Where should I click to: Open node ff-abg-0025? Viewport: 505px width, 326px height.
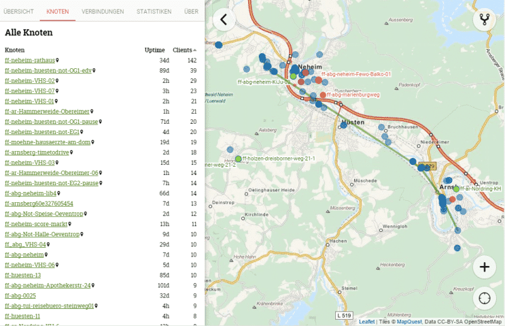(x=20, y=296)
